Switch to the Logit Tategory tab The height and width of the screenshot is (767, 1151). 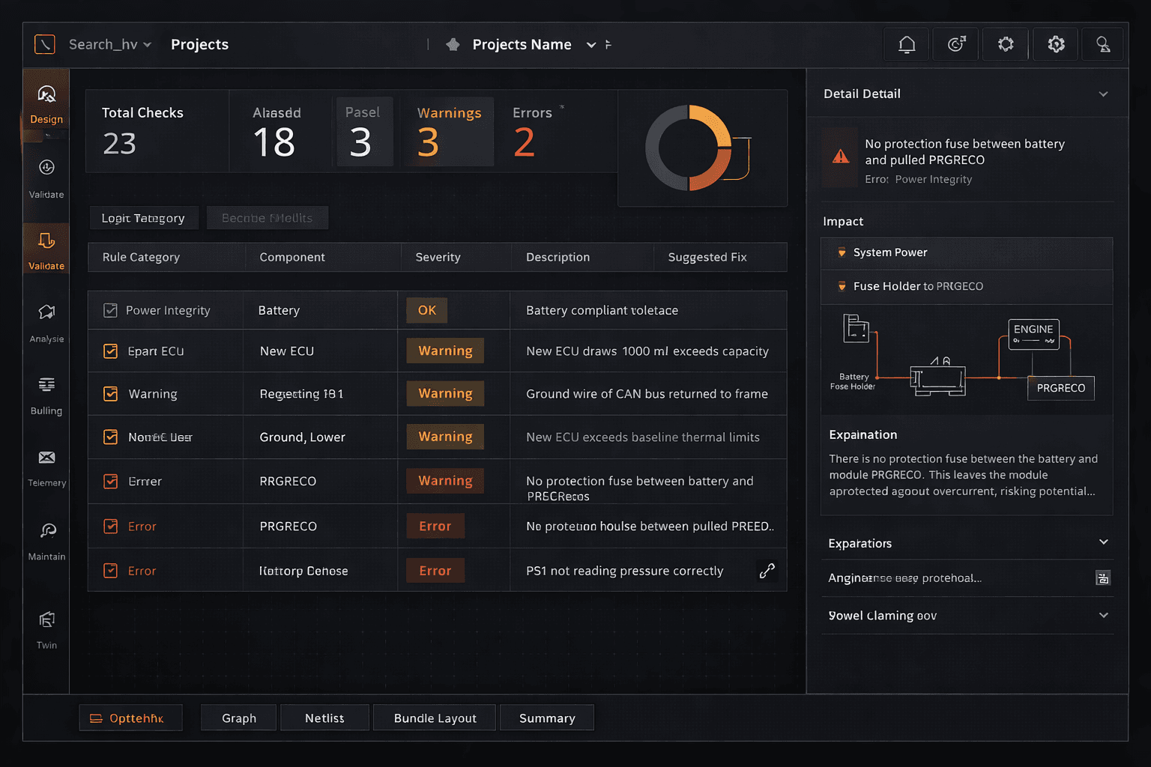[x=143, y=217]
